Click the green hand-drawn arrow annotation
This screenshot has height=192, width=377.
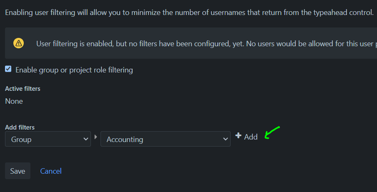(x=272, y=132)
